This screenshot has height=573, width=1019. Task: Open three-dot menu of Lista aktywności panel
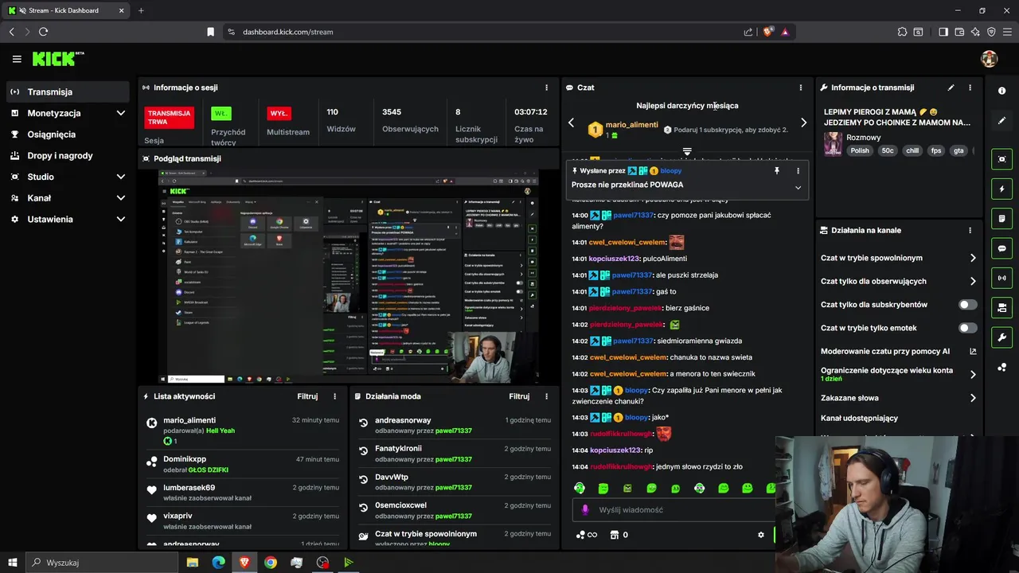pos(334,396)
